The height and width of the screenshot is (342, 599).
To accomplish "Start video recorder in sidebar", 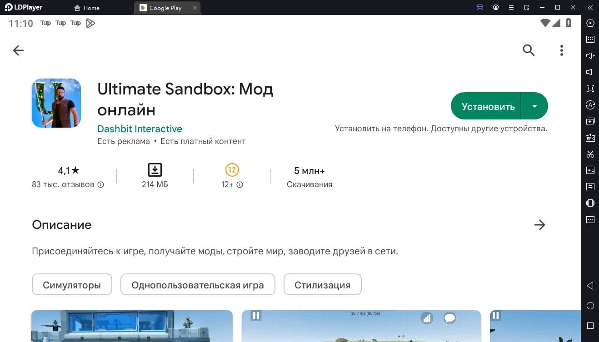I will tap(590, 170).
